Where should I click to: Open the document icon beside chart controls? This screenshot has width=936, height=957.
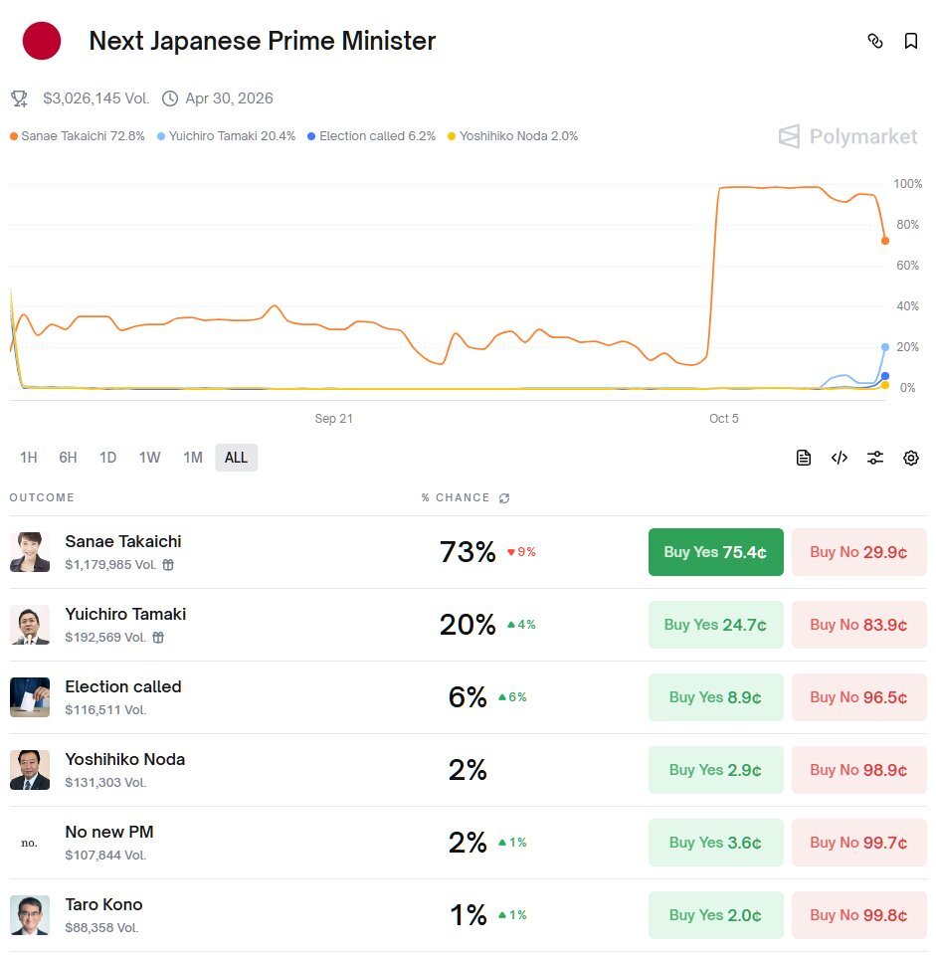(804, 458)
